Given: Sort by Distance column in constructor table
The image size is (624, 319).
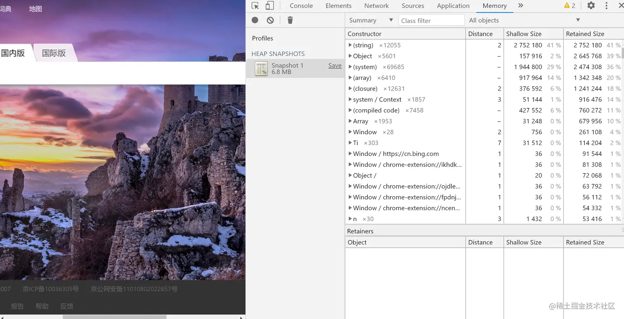Looking at the screenshot, I should coord(485,34).
